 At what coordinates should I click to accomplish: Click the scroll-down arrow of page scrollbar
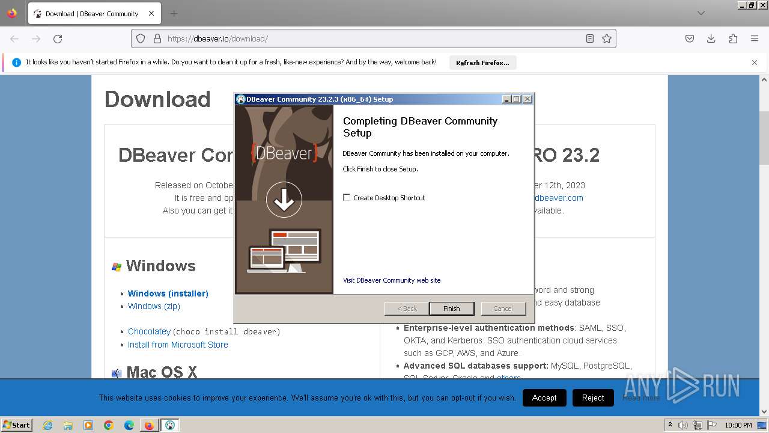[764, 412]
